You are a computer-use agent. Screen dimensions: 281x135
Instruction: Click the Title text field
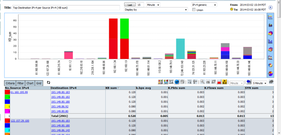66,8
